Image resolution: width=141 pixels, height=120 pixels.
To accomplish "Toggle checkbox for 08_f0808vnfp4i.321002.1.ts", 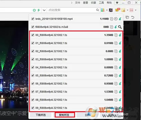I will pyautogui.click(x=33, y=100).
